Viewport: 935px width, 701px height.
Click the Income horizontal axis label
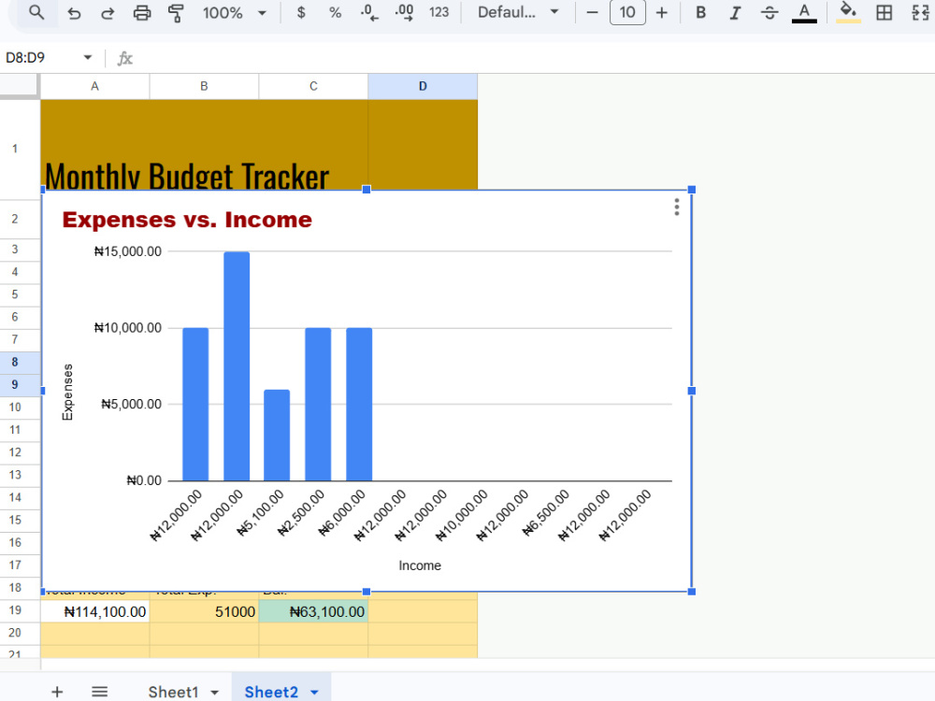420,565
